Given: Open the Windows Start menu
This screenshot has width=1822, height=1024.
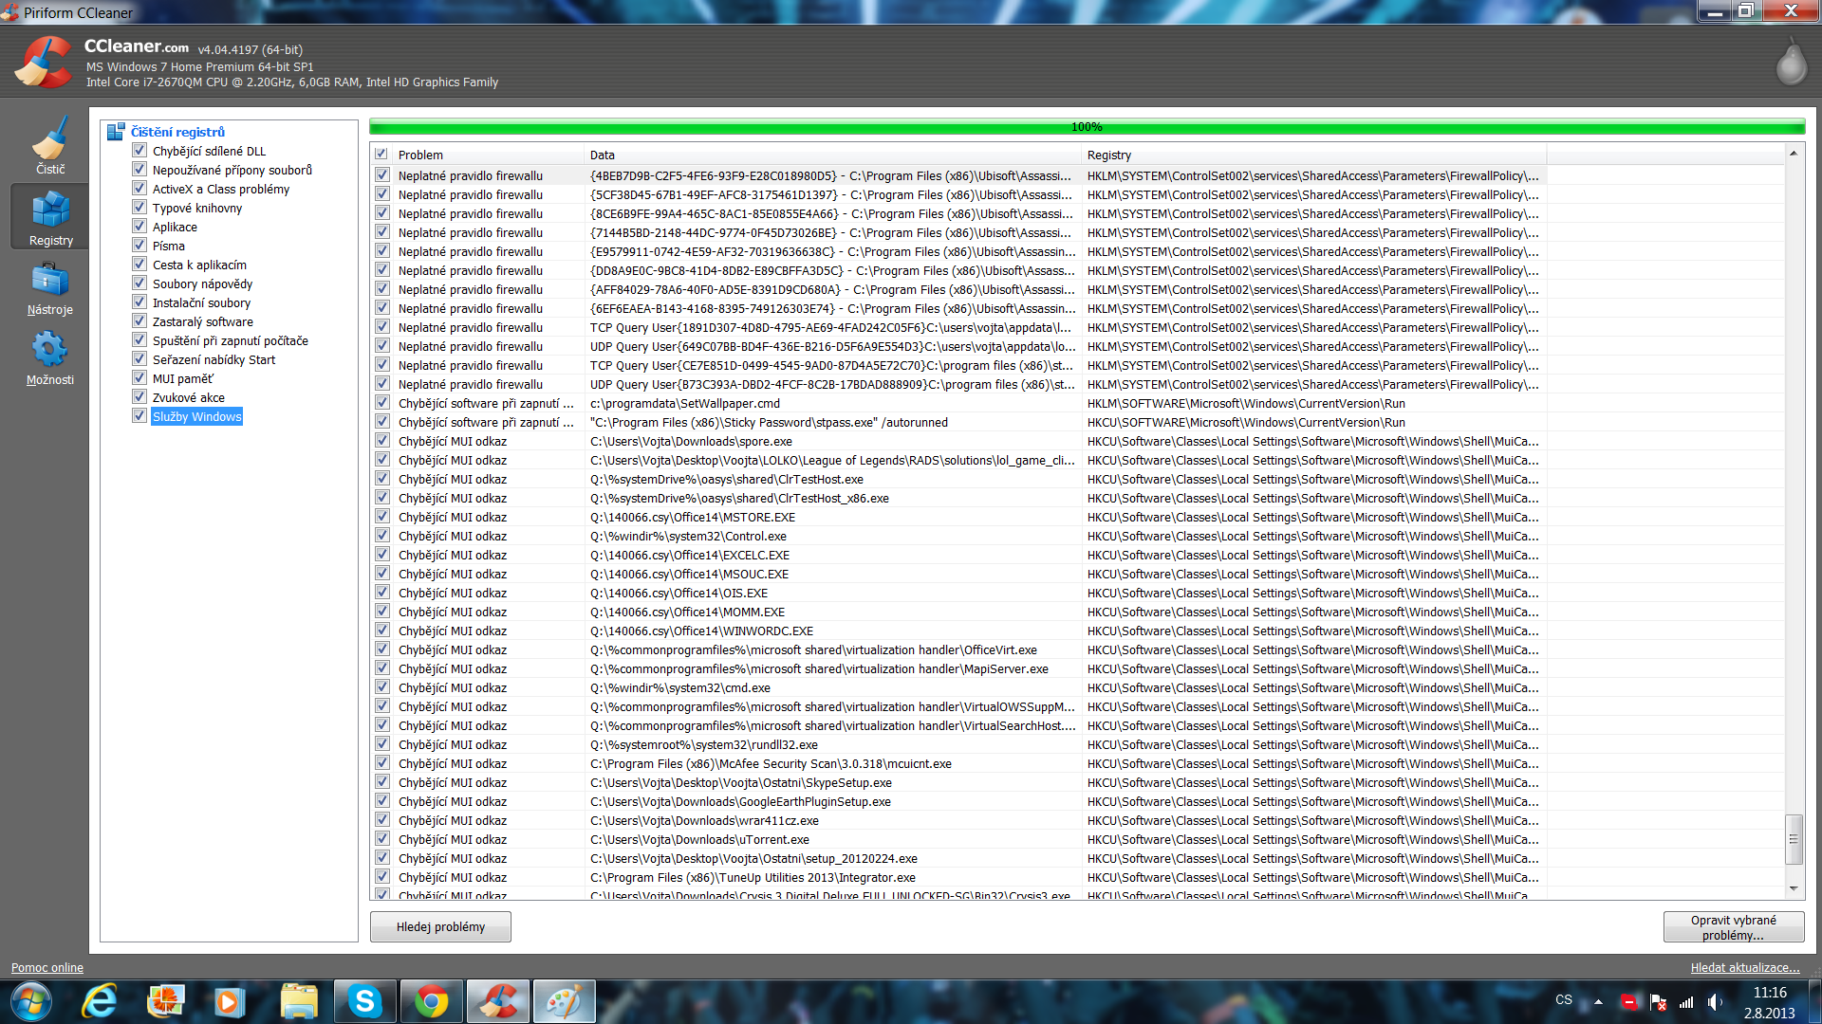Looking at the screenshot, I should coord(30,1001).
